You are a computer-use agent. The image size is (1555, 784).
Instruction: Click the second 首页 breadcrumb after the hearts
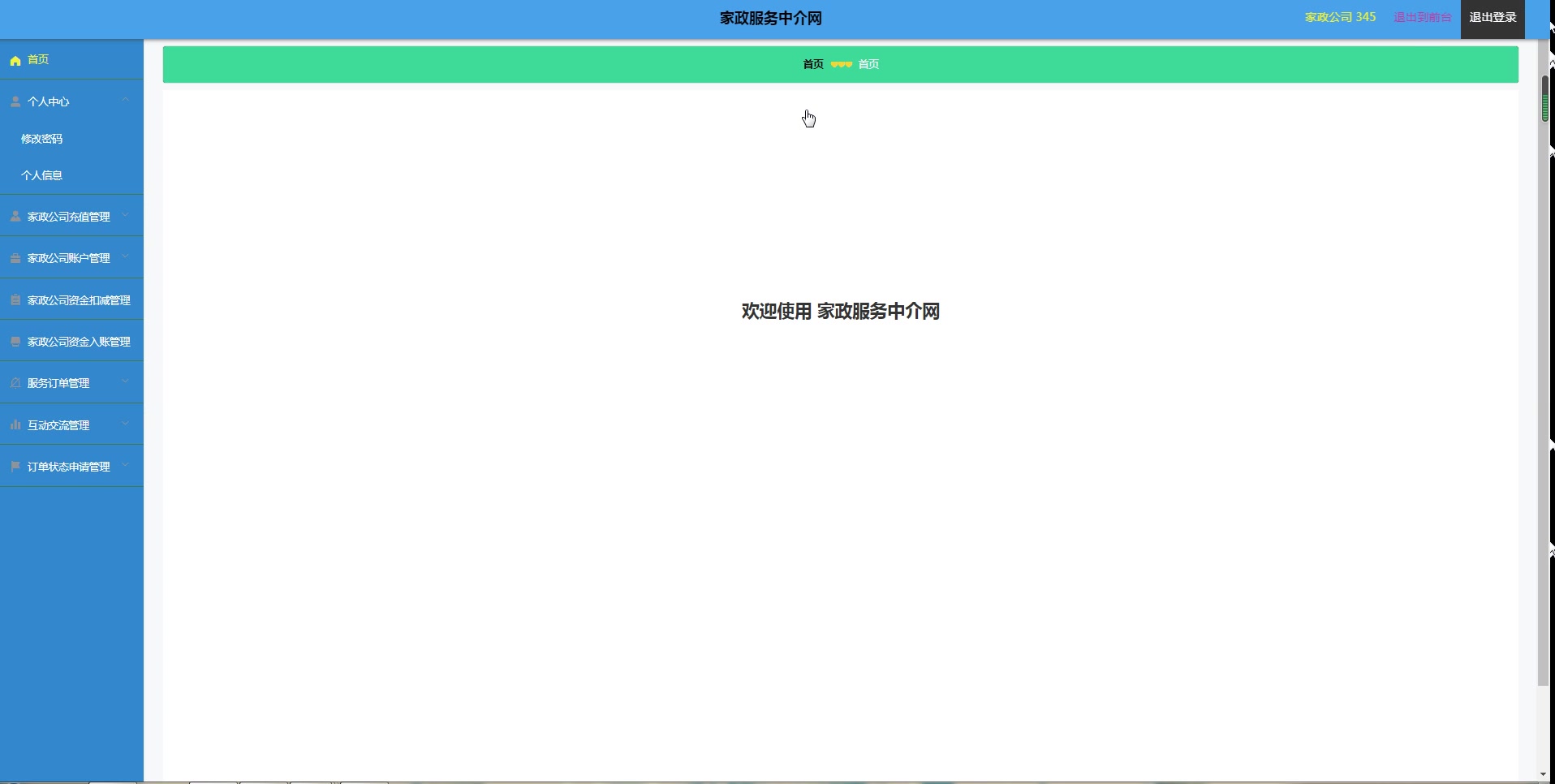click(868, 64)
